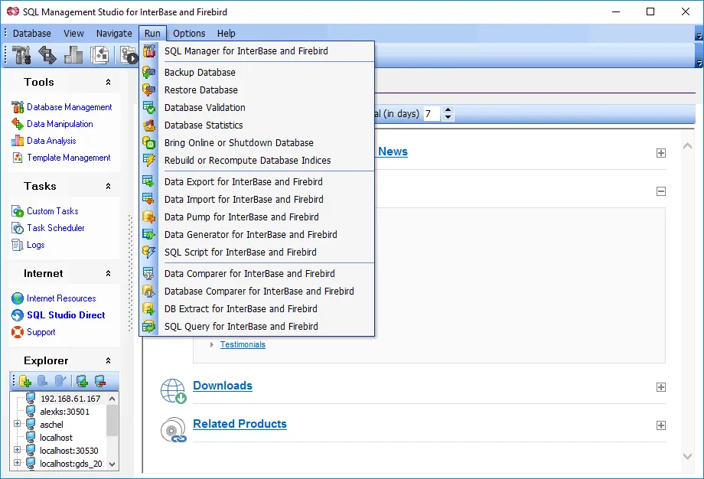Follow the News heading link
This screenshot has width=704, height=479.
(393, 152)
